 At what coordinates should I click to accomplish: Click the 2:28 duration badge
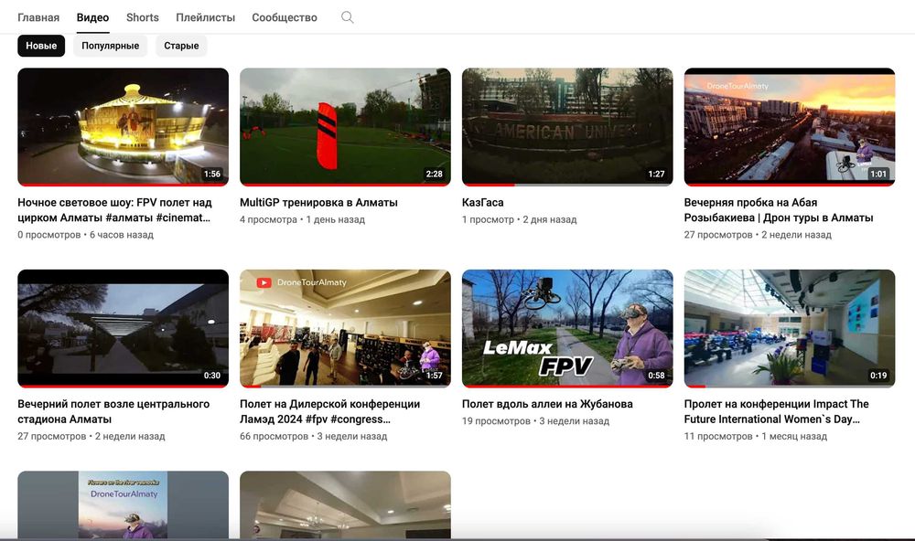434,174
